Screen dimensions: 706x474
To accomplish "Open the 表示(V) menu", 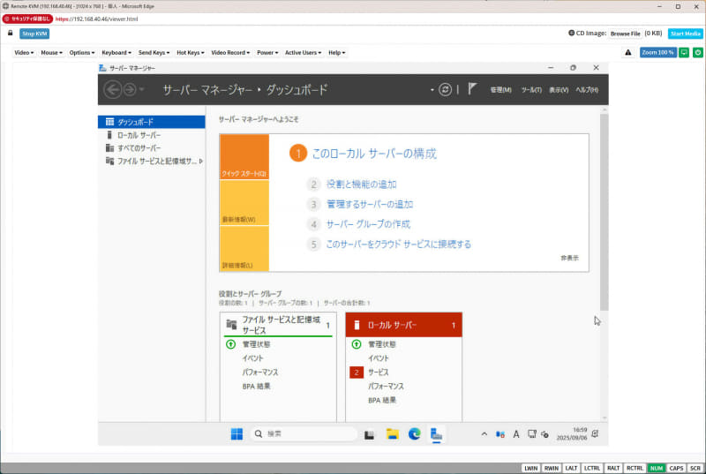I will pos(559,90).
